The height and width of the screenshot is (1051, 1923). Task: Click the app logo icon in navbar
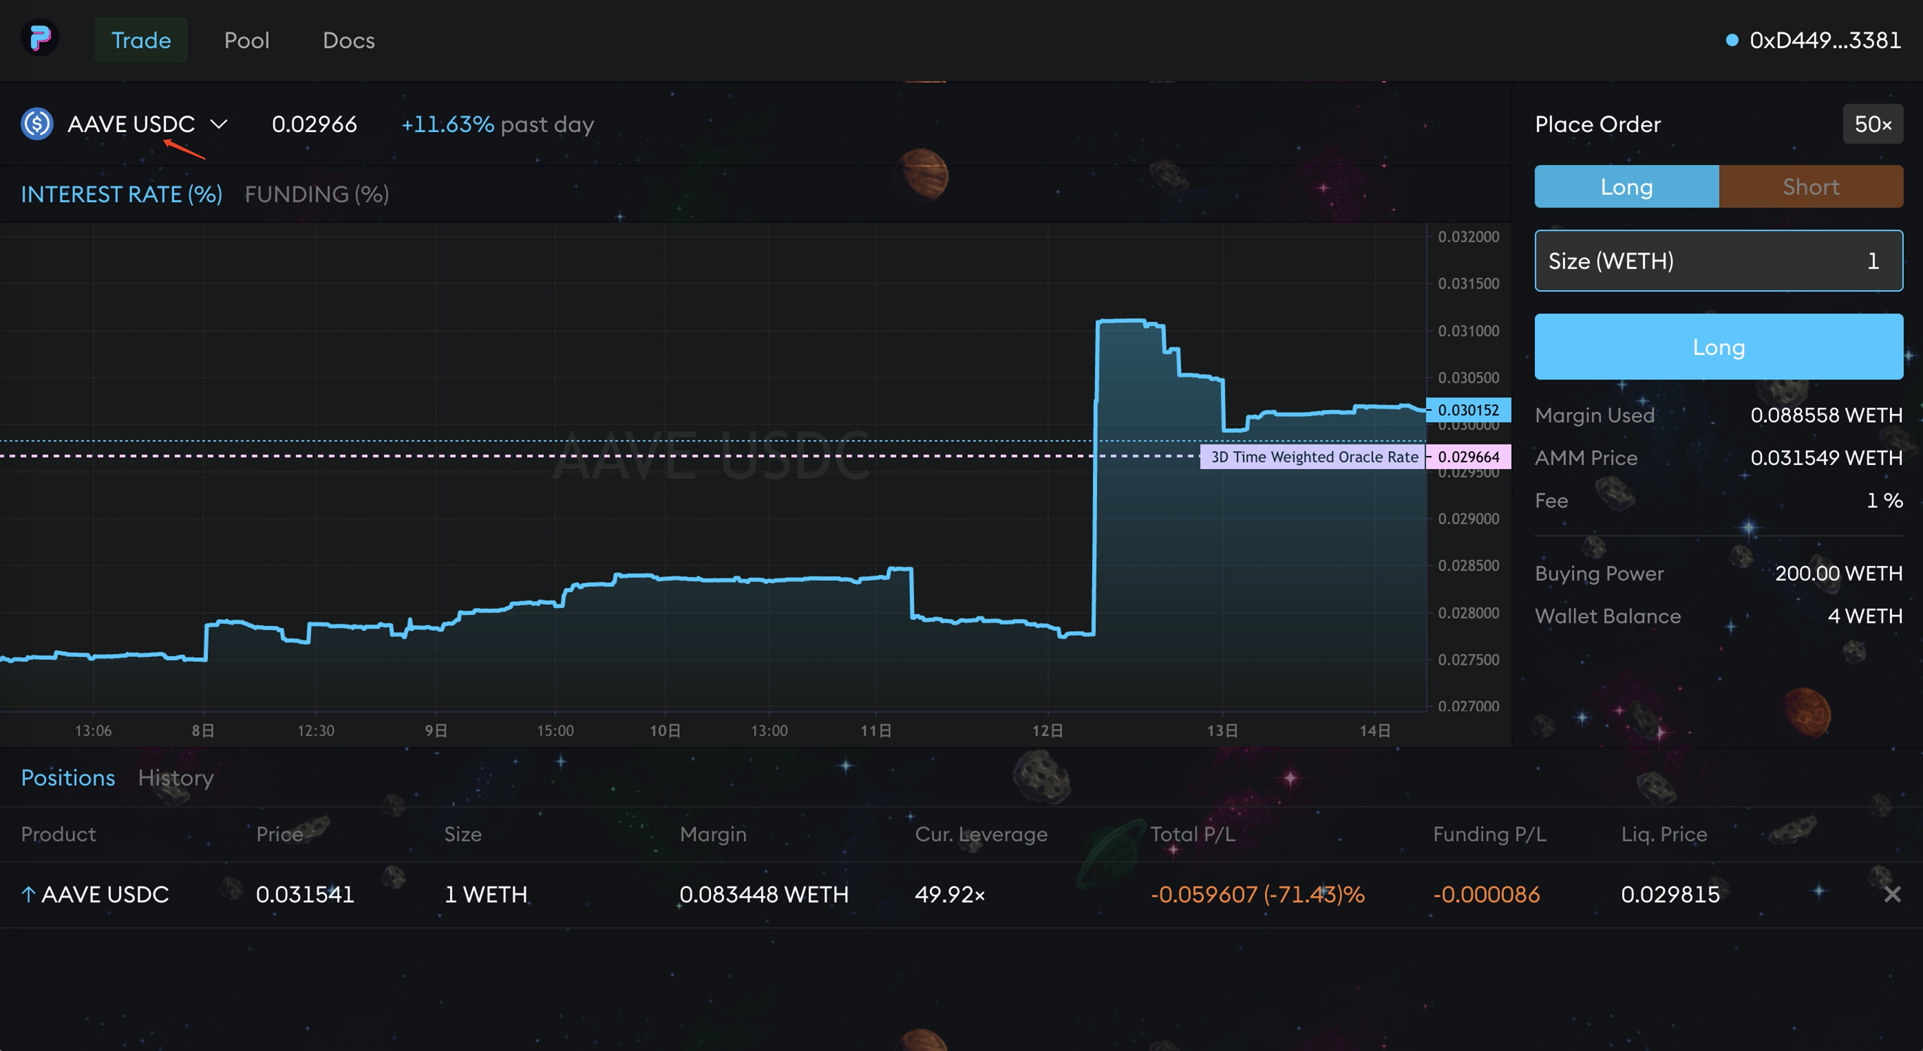point(39,38)
